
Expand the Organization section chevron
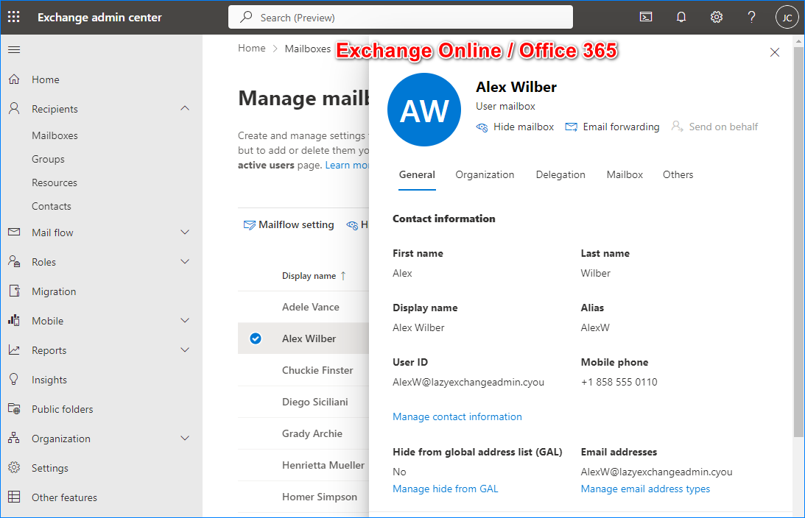click(x=185, y=438)
